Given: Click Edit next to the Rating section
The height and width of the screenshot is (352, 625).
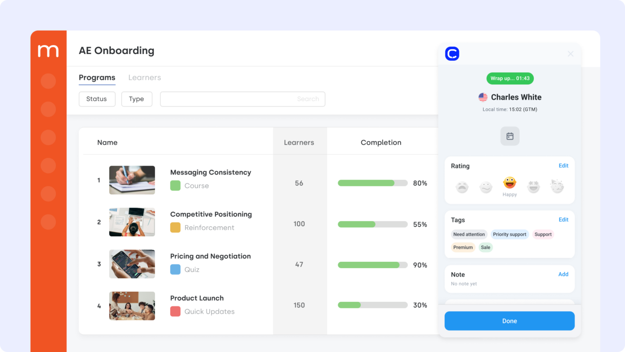Looking at the screenshot, I should pos(563,166).
